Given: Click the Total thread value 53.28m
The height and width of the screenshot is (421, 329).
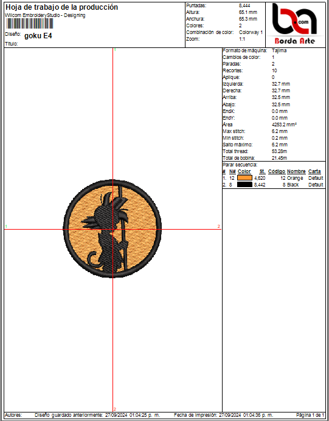Looking at the screenshot, I should pyautogui.click(x=279, y=151).
